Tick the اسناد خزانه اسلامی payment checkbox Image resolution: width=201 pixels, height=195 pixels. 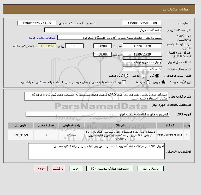click(124, 82)
